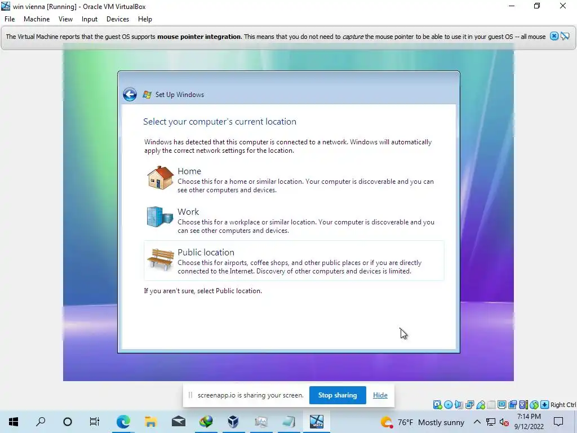This screenshot has height=433, width=577.
Task: Show hidden system tray icons
Action: click(477, 422)
